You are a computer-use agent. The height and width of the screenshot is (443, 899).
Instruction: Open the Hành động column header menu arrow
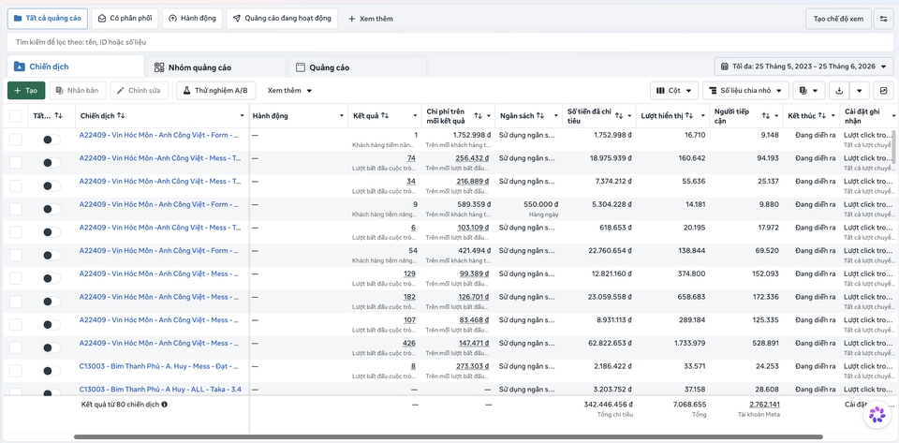click(341, 116)
